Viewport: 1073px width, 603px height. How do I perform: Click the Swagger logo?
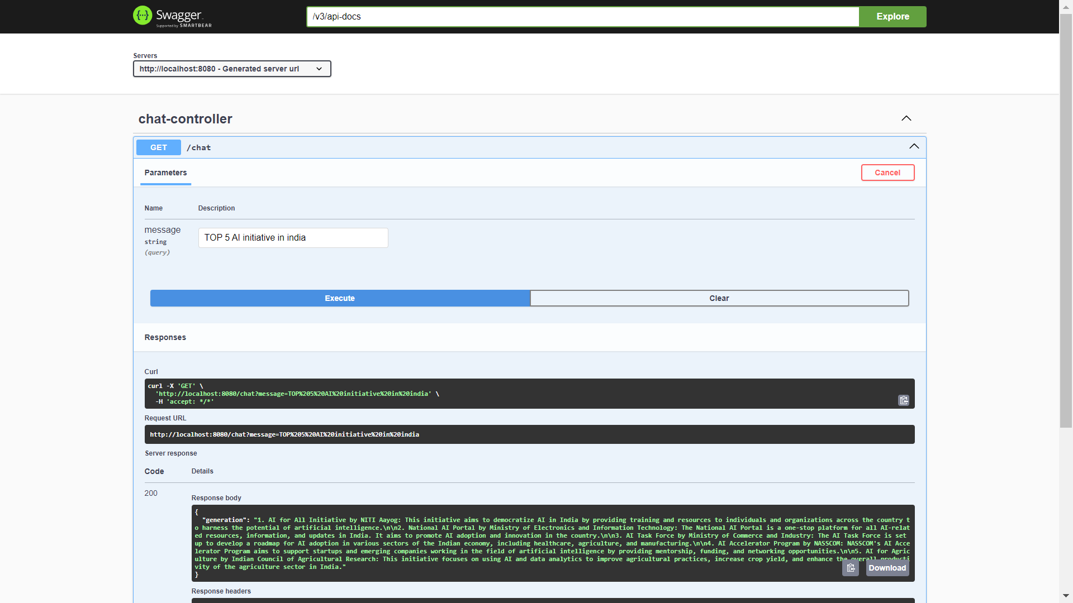pyautogui.click(x=172, y=16)
